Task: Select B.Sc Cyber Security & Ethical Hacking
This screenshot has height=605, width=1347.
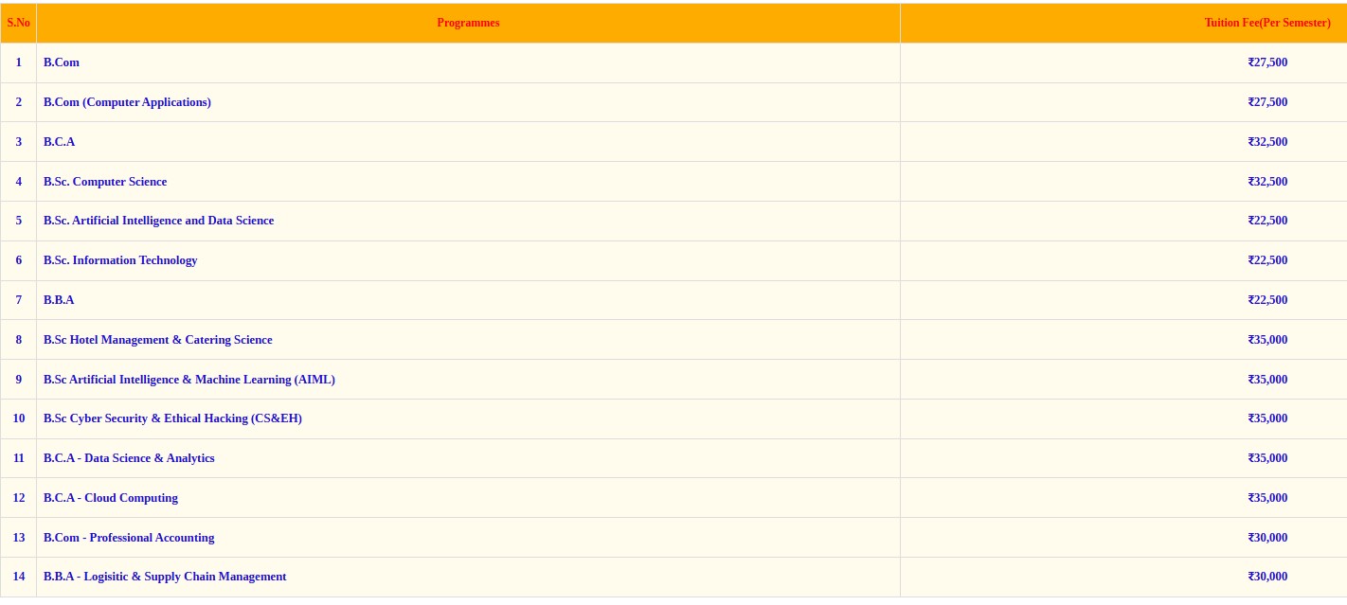Action: pos(172,418)
